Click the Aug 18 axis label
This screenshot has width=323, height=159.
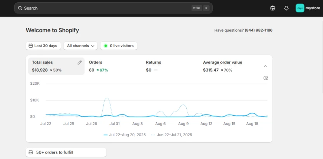[252, 124]
